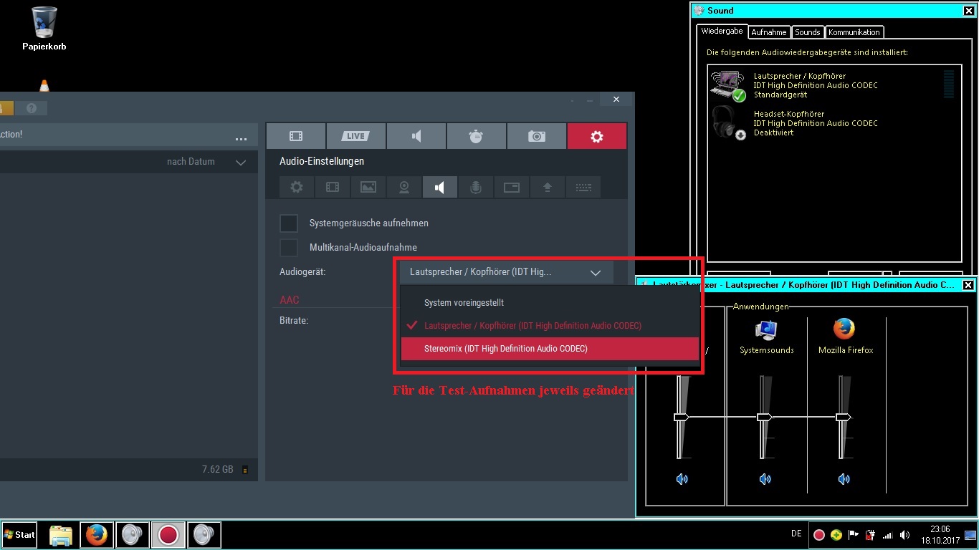Expand the Audiogerät dropdown

click(x=506, y=272)
